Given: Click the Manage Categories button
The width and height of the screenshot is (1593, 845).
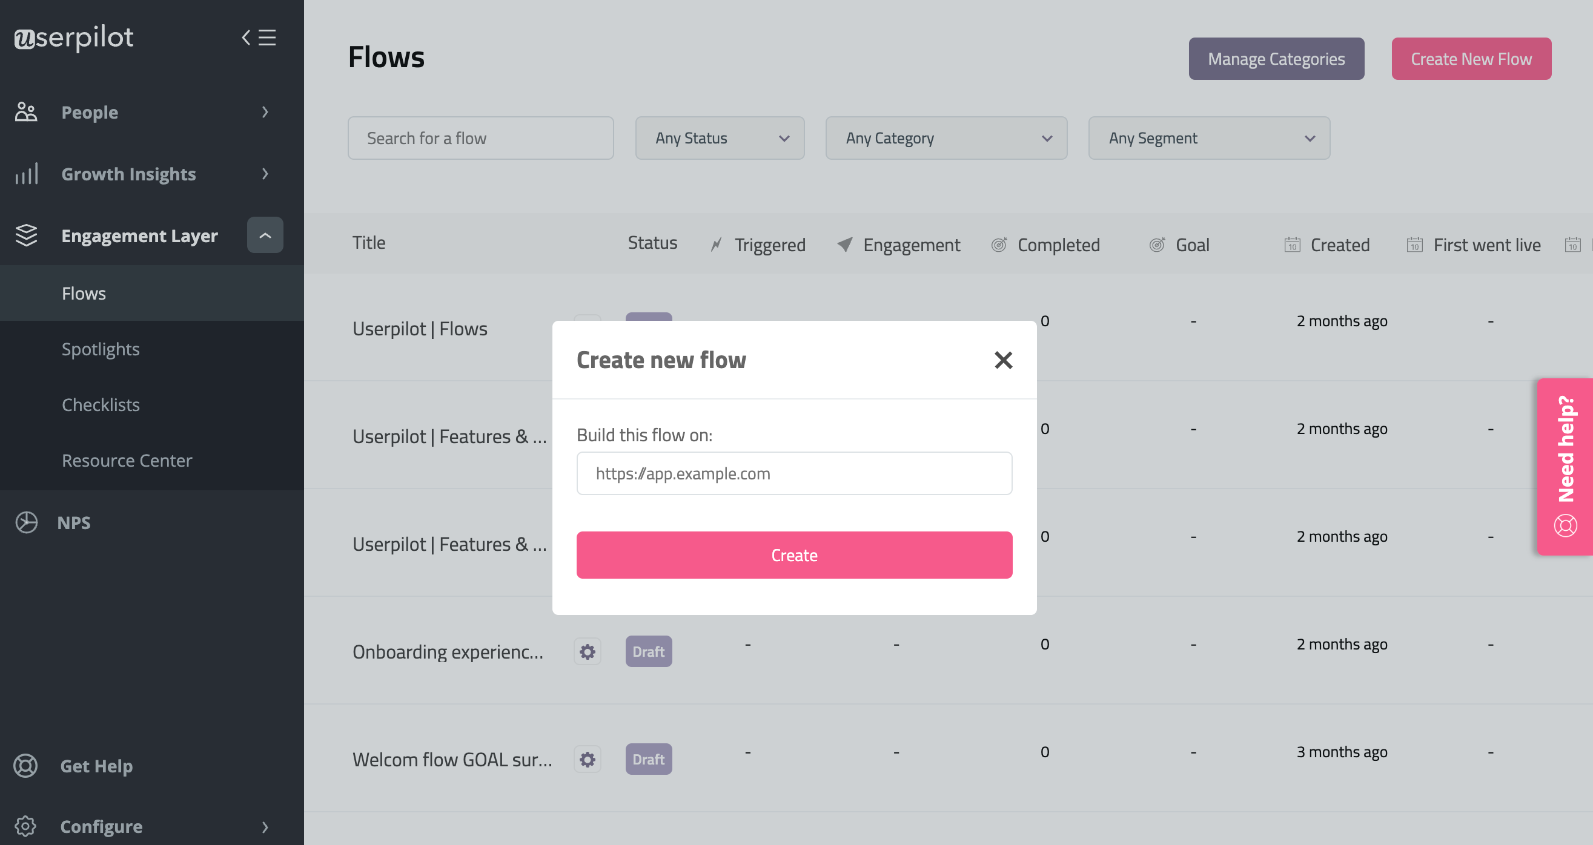Looking at the screenshot, I should click(1275, 58).
